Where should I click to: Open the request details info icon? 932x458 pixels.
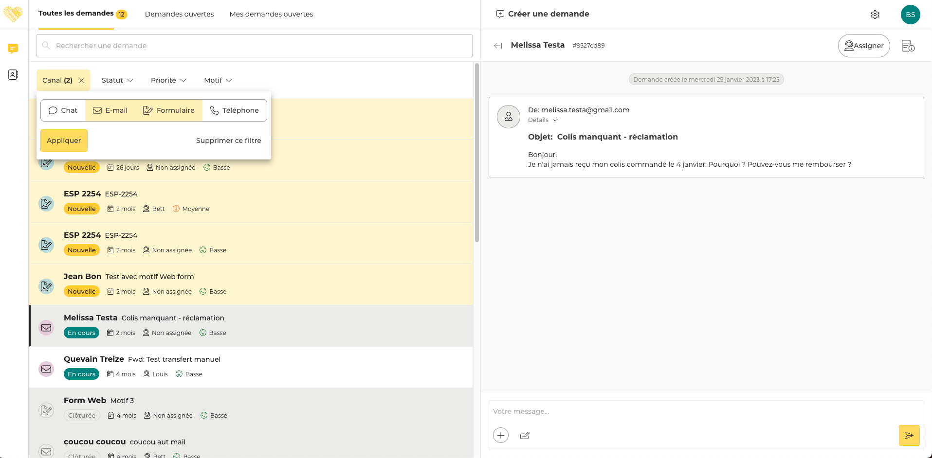pyautogui.click(x=908, y=46)
